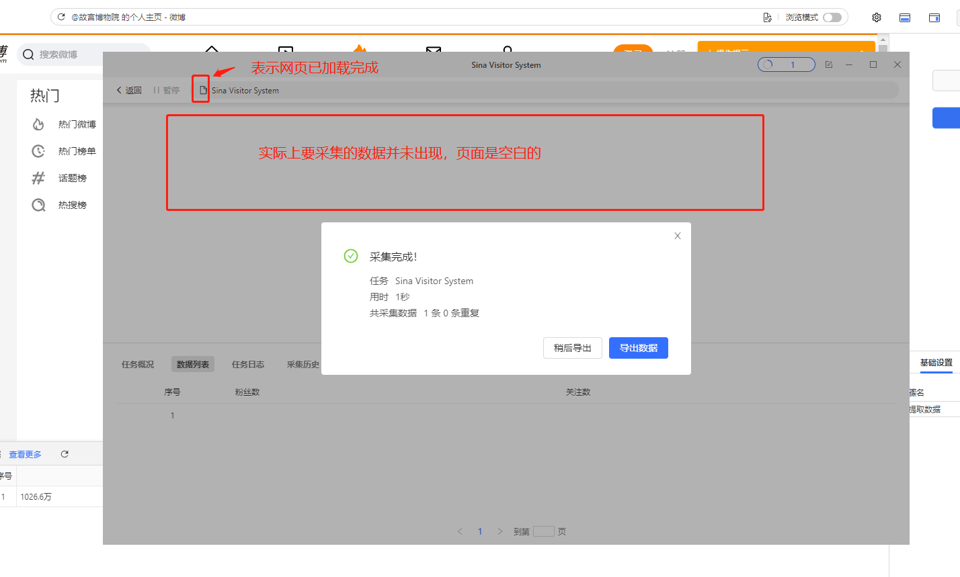Click the loading counter pill showing 1
This screenshot has width=960, height=577.
[x=787, y=64]
